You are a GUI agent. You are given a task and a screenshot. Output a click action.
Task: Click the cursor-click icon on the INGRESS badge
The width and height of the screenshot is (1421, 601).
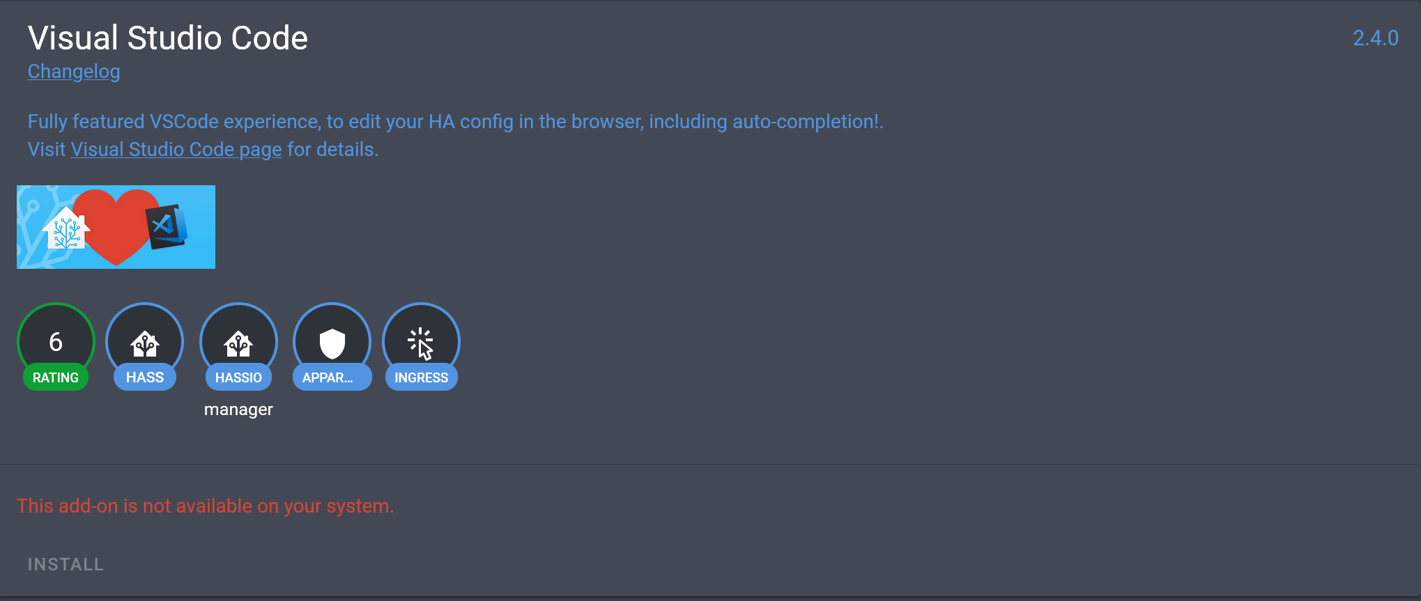click(421, 341)
